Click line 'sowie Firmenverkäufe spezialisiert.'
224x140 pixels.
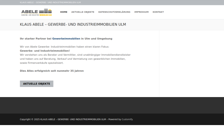pos(41,63)
